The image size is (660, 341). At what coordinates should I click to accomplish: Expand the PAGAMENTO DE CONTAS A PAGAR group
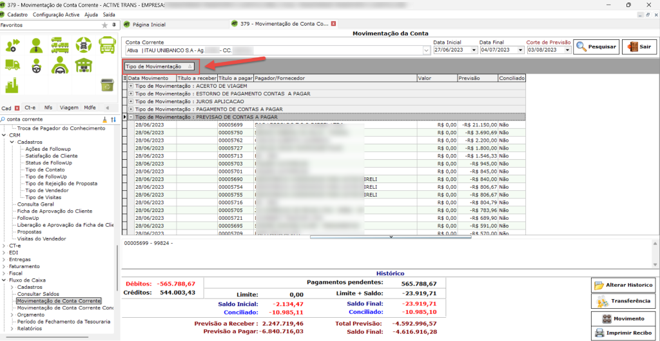click(x=131, y=109)
